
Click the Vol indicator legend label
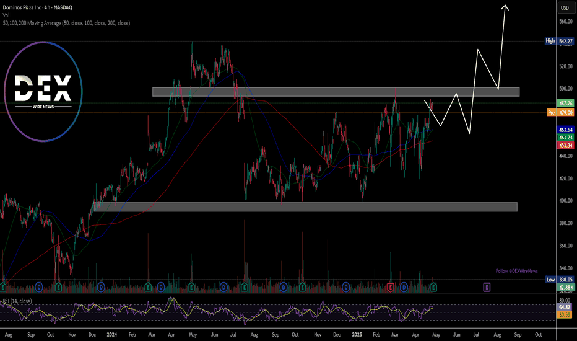[x=6, y=15]
